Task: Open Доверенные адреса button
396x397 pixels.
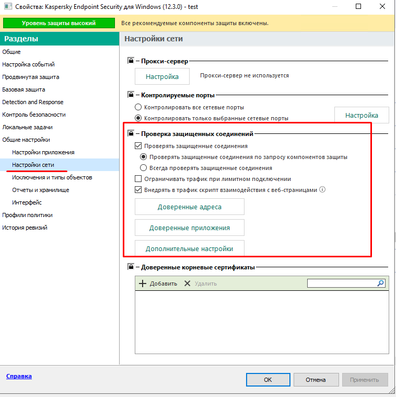Action: click(x=190, y=207)
